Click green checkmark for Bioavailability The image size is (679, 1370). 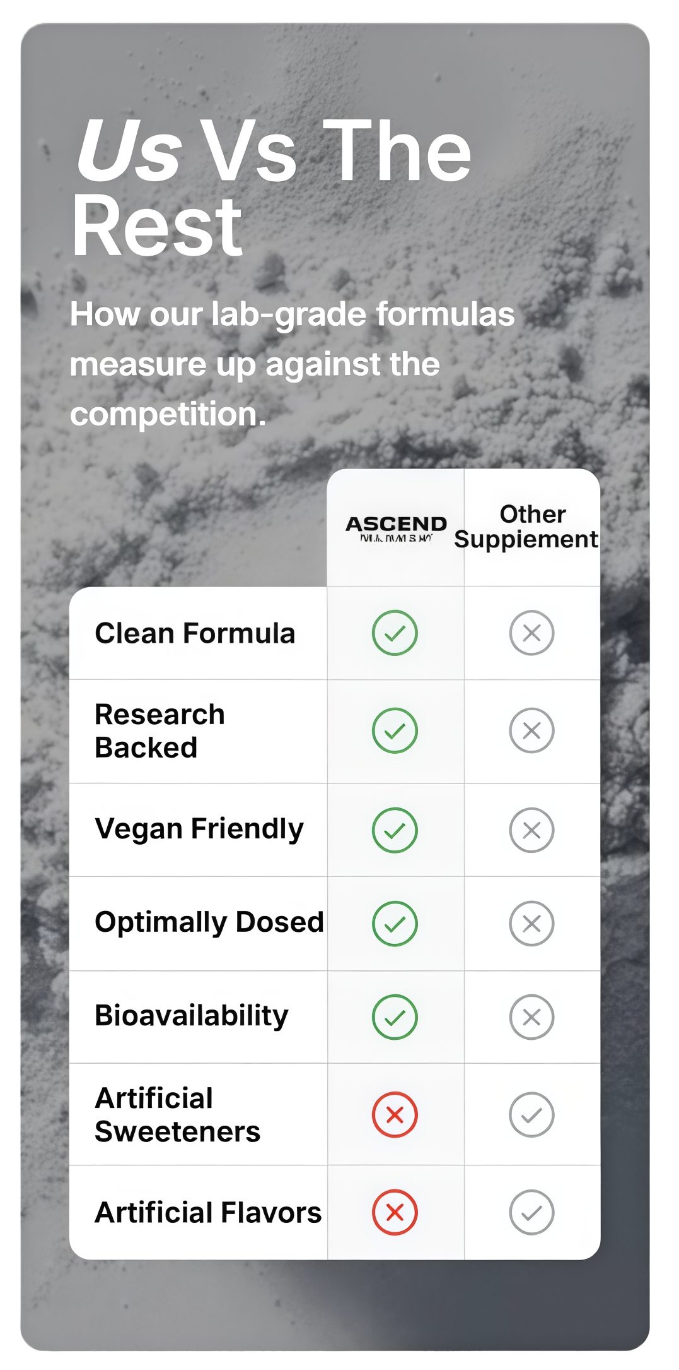pyautogui.click(x=395, y=1017)
